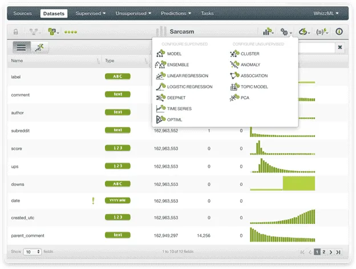Expand the Unsupervised menu

coord(133,13)
